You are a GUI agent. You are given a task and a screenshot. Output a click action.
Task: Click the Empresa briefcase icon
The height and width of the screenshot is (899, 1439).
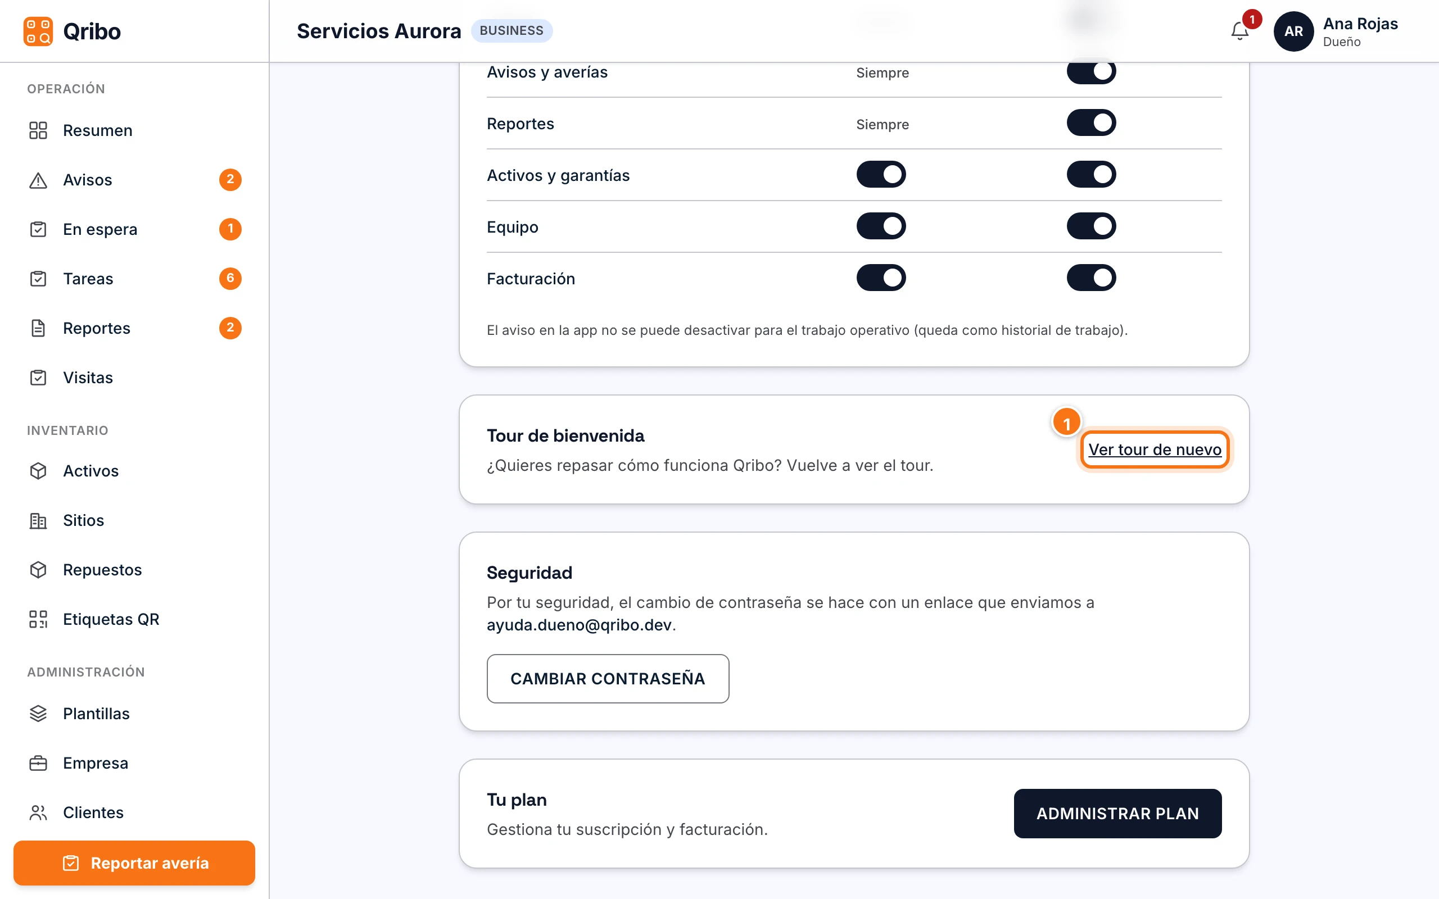[x=38, y=763]
